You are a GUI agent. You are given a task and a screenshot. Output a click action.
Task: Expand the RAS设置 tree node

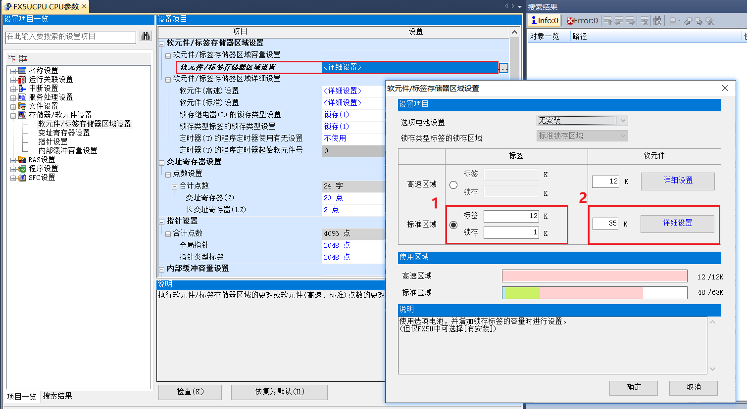[13, 160]
